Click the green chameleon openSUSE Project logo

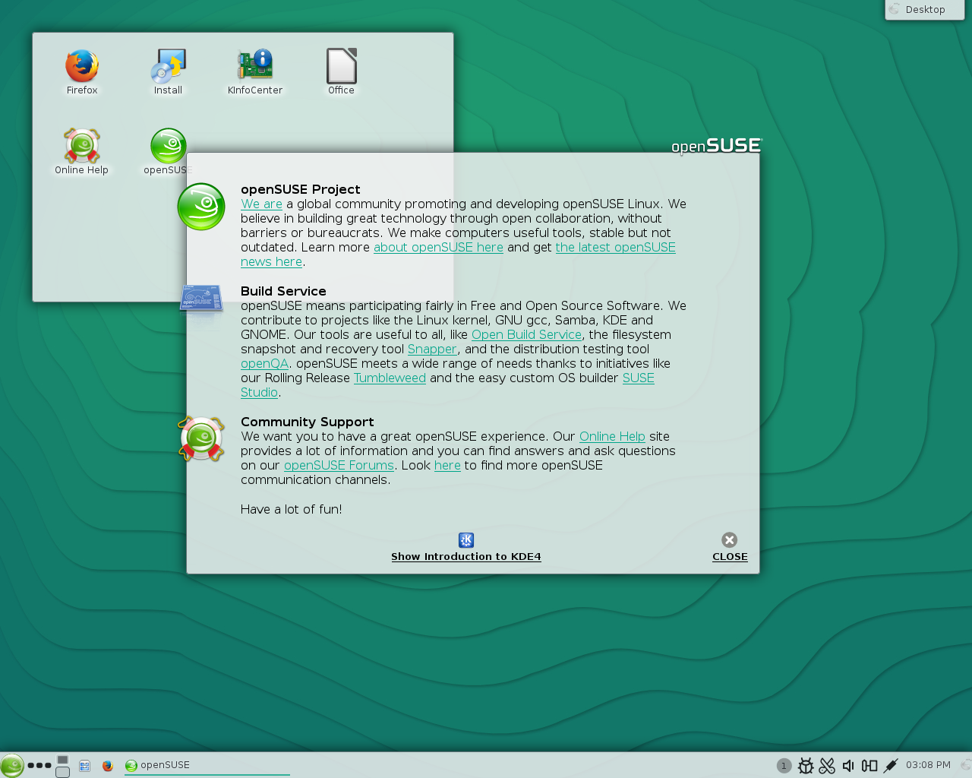pyautogui.click(x=201, y=207)
